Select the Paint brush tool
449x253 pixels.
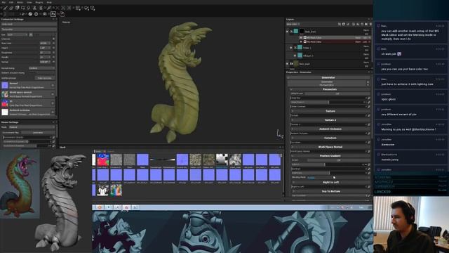pyautogui.click(x=6, y=8)
